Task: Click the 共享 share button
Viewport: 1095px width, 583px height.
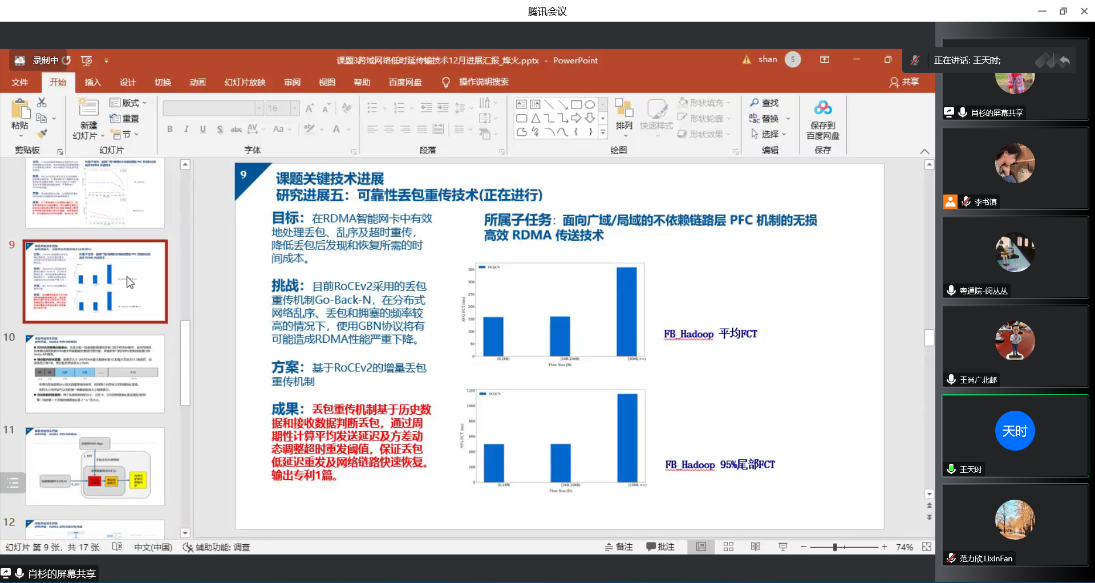Action: coord(904,82)
